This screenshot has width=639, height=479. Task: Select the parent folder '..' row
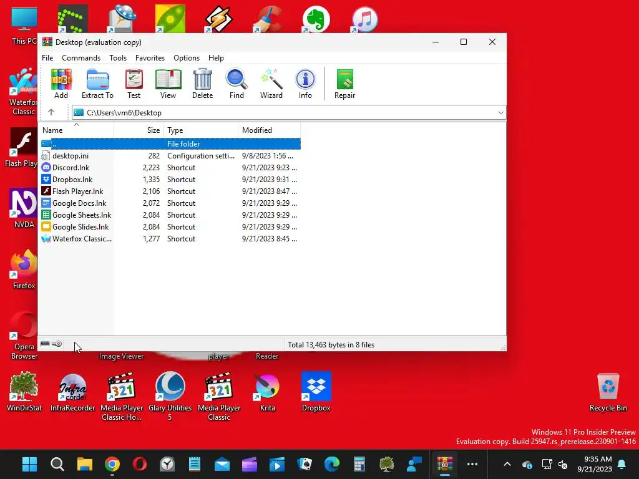tap(170, 144)
